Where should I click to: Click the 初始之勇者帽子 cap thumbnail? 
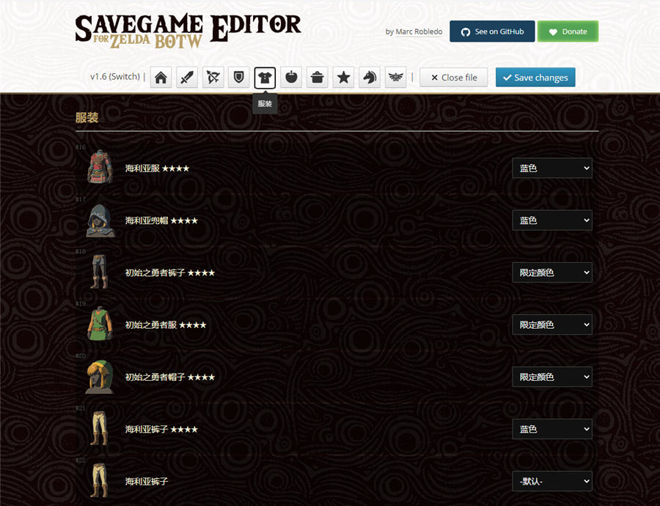(x=100, y=376)
